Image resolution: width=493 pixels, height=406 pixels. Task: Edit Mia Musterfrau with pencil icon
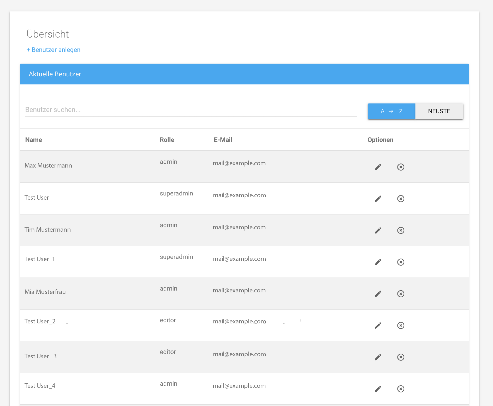(378, 294)
